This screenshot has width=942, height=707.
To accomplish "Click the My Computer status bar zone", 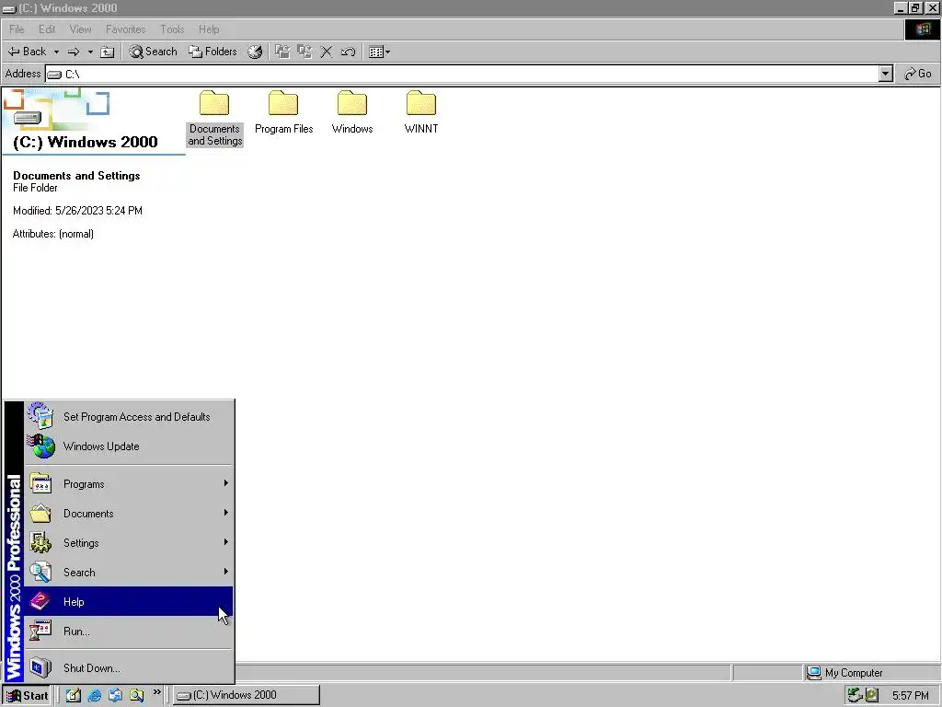I will (x=871, y=673).
